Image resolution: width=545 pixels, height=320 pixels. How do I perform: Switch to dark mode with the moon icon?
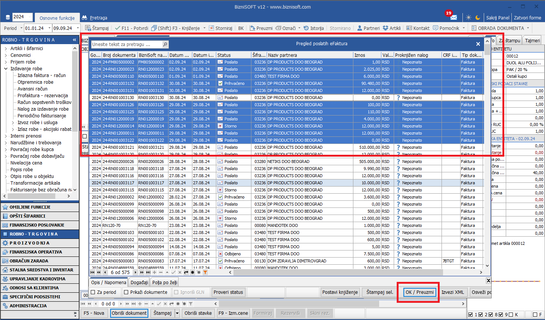tap(478, 18)
